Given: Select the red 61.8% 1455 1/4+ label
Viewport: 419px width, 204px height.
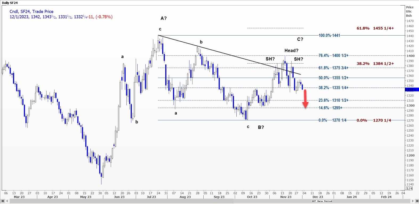Looking at the screenshot, I should [x=375, y=28].
